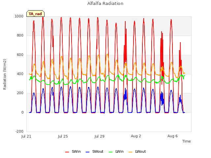The height and width of the screenshot is (158, 211).
Task: Click the Jul 21 x-axis tick label
Action: click(x=26, y=136)
